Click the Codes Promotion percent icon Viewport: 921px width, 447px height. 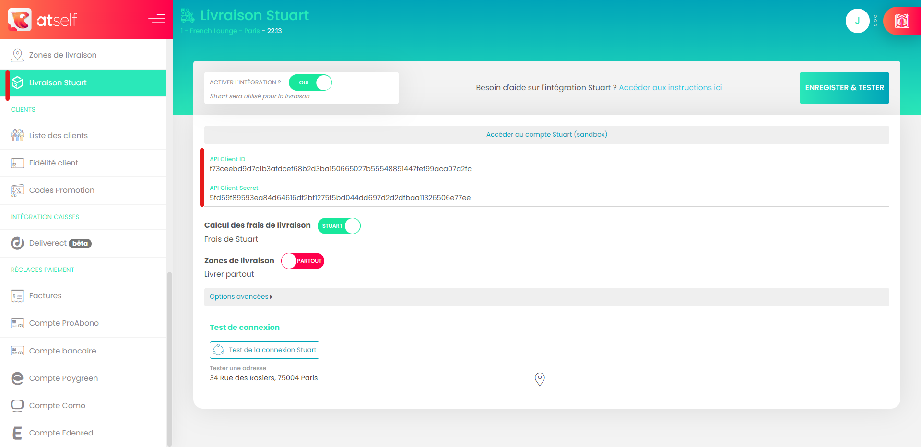click(17, 190)
